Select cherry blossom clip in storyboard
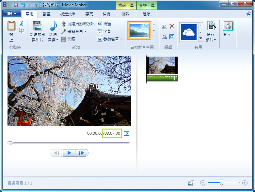This screenshot has height=192, width=255. [162, 65]
